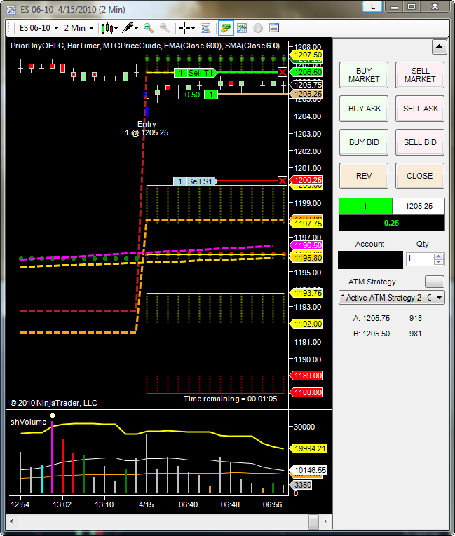
Task: Maximize the chart window
Action: click(412, 6)
